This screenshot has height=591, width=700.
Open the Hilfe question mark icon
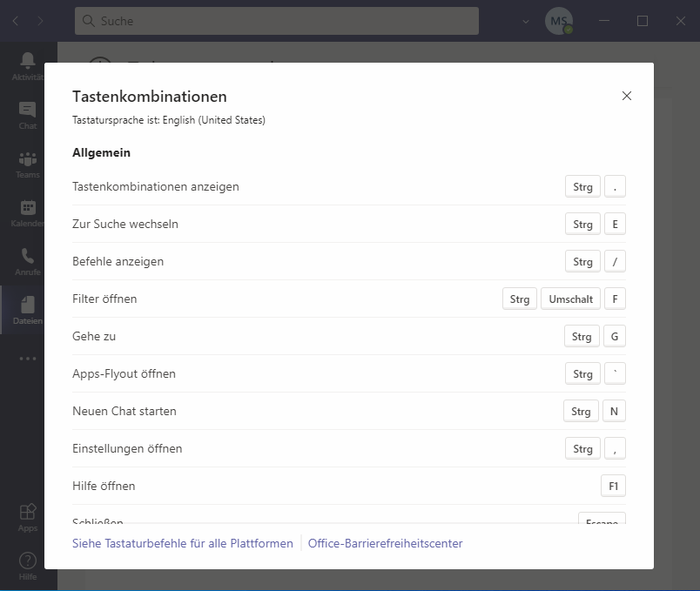[28, 562]
